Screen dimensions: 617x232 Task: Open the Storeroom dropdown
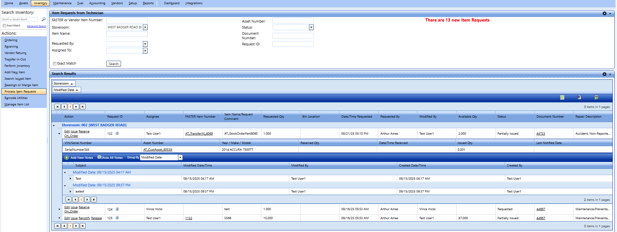(x=145, y=27)
